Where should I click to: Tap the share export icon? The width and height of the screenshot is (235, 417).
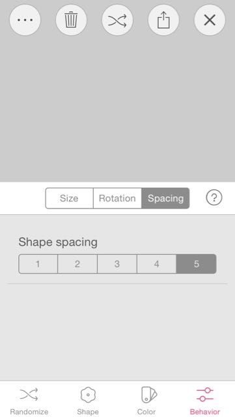coord(163,20)
